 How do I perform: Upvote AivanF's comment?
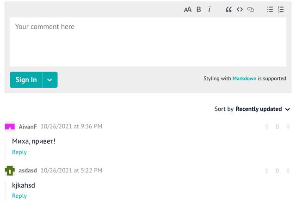coord(266,127)
